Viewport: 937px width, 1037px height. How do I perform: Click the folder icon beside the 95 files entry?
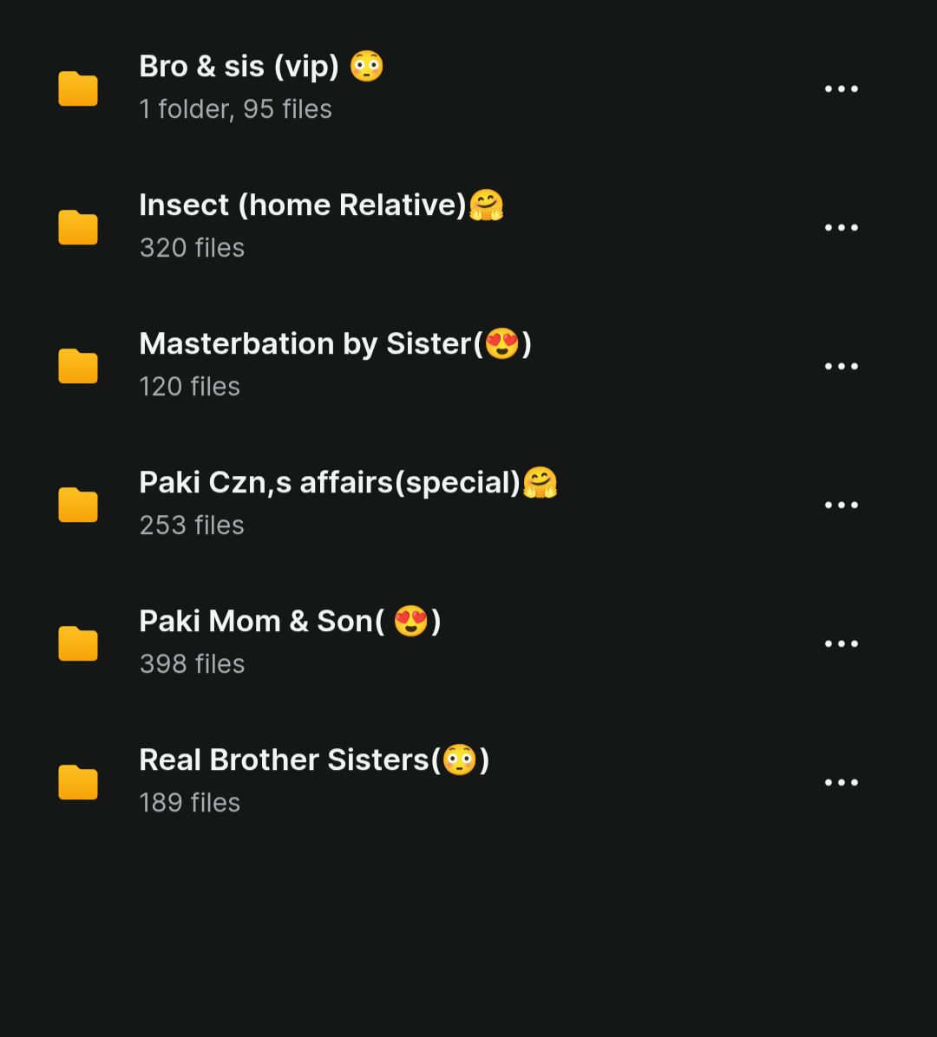[78, 88]
